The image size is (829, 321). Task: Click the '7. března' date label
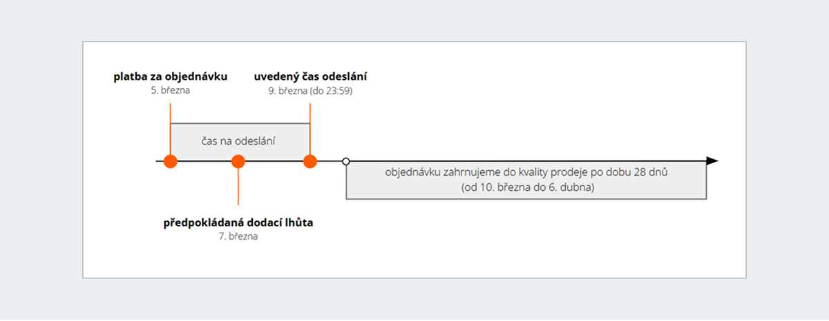tap(238, 236)
